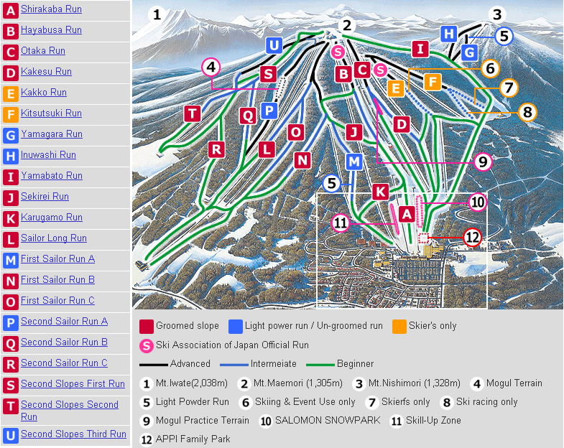This screenshot has height=448, width=564.
Task: Click the blue U marker on the trail map
Action: coord(273,45)
